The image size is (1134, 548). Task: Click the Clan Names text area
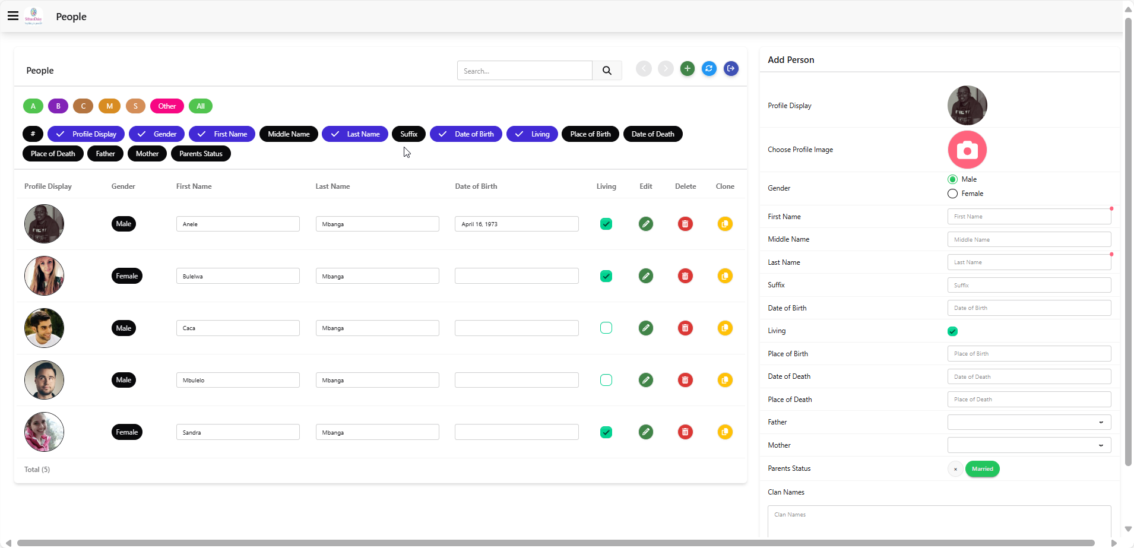coord(939,522)
